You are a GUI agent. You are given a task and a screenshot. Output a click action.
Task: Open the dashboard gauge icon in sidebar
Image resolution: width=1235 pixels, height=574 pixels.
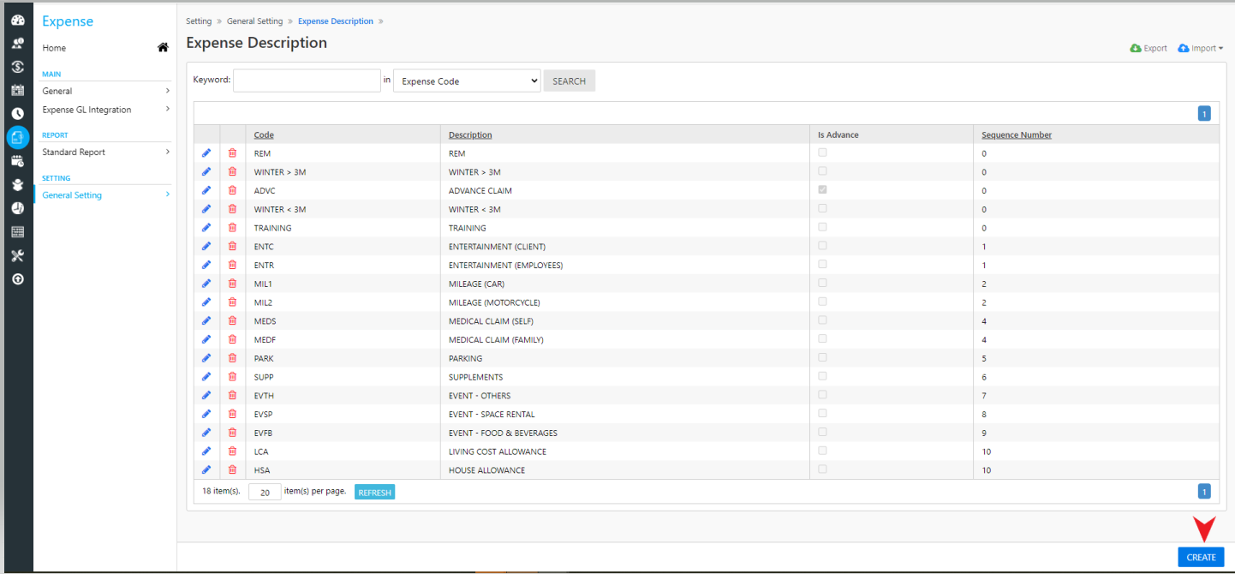point(17,21)
